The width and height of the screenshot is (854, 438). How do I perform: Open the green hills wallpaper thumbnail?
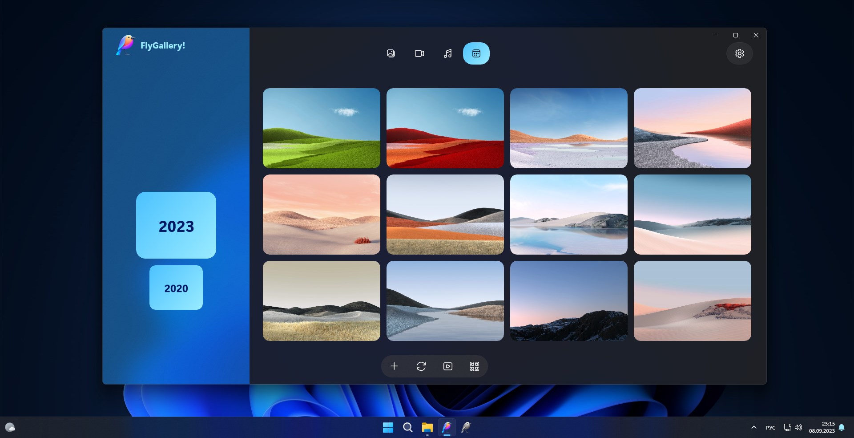pyautogui.click(x=322, y=128)
